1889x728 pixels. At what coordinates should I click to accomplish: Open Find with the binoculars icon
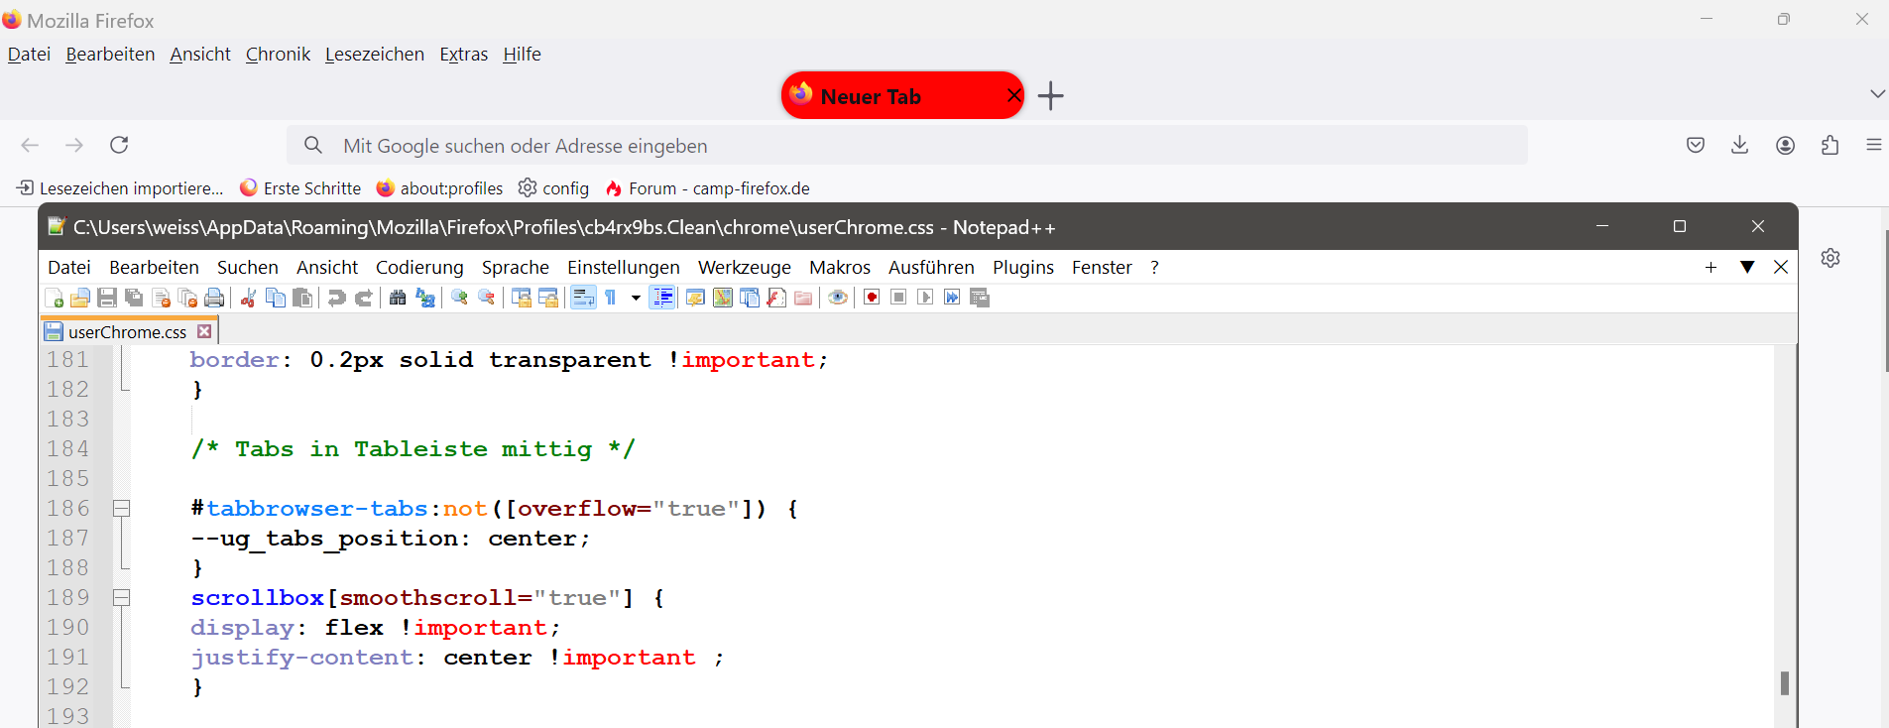pos(398,298)
